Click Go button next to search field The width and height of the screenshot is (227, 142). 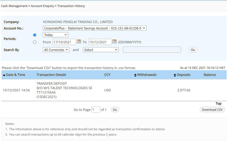pyautogui.click(x=193, y=50)
